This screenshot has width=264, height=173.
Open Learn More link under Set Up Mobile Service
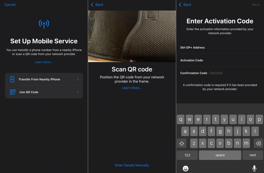[x=44, y=62]
